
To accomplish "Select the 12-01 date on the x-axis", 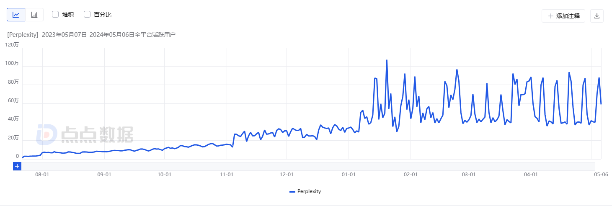I will tap(287, 175).
